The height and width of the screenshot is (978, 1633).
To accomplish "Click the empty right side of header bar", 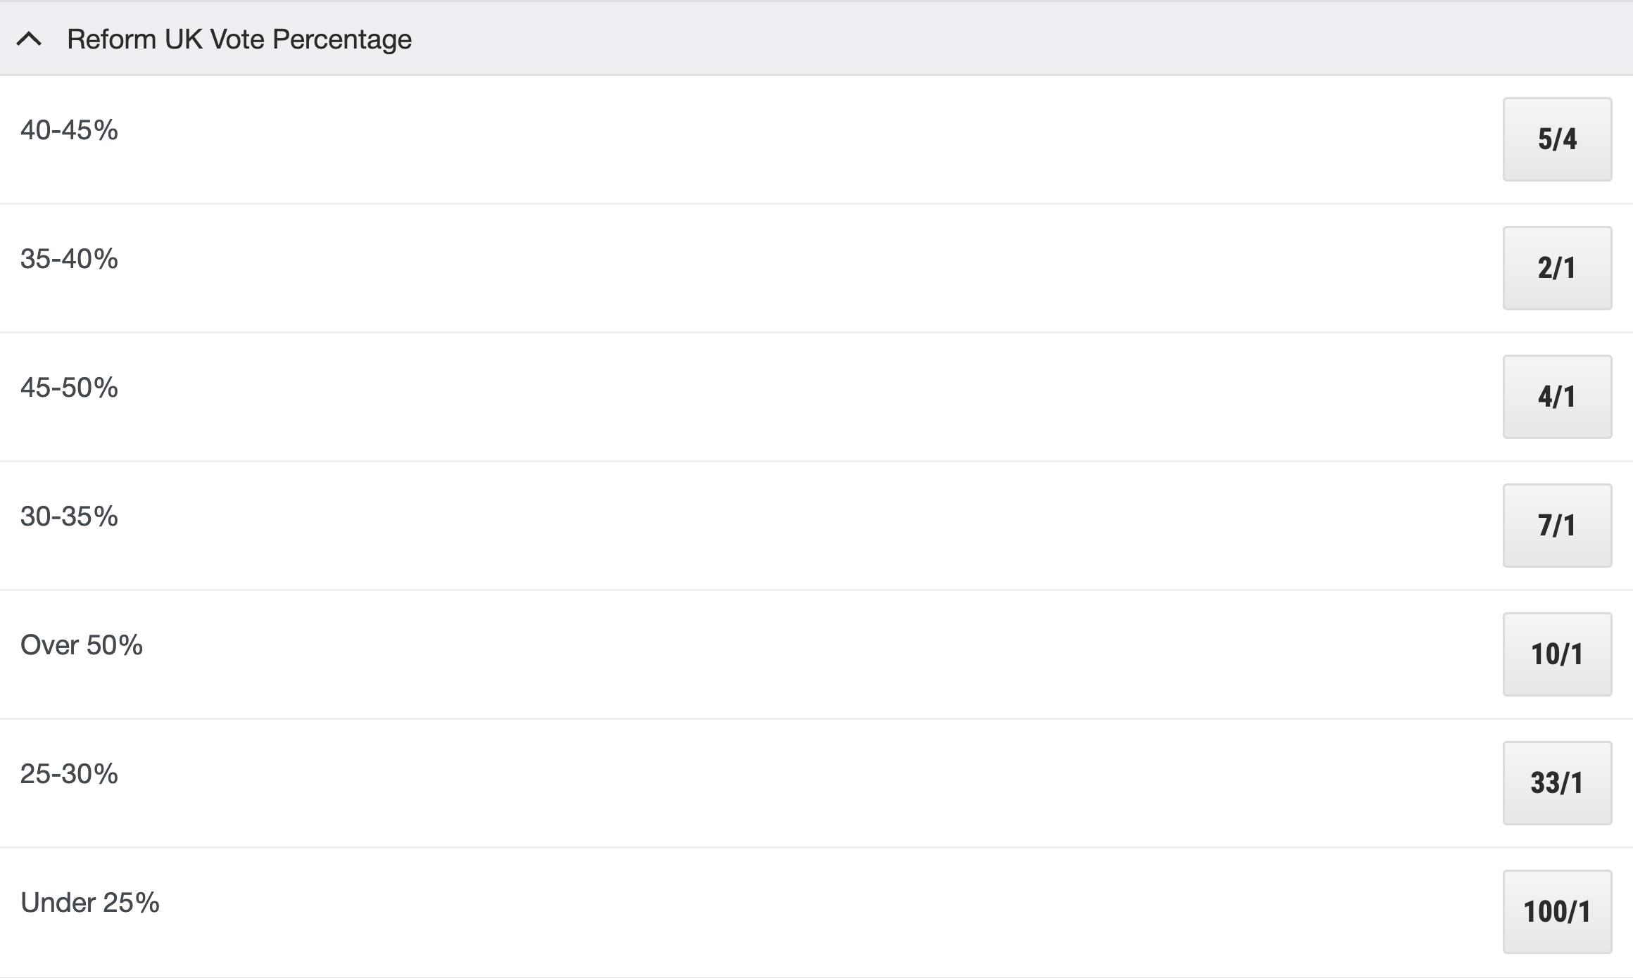I will 1056,39.
